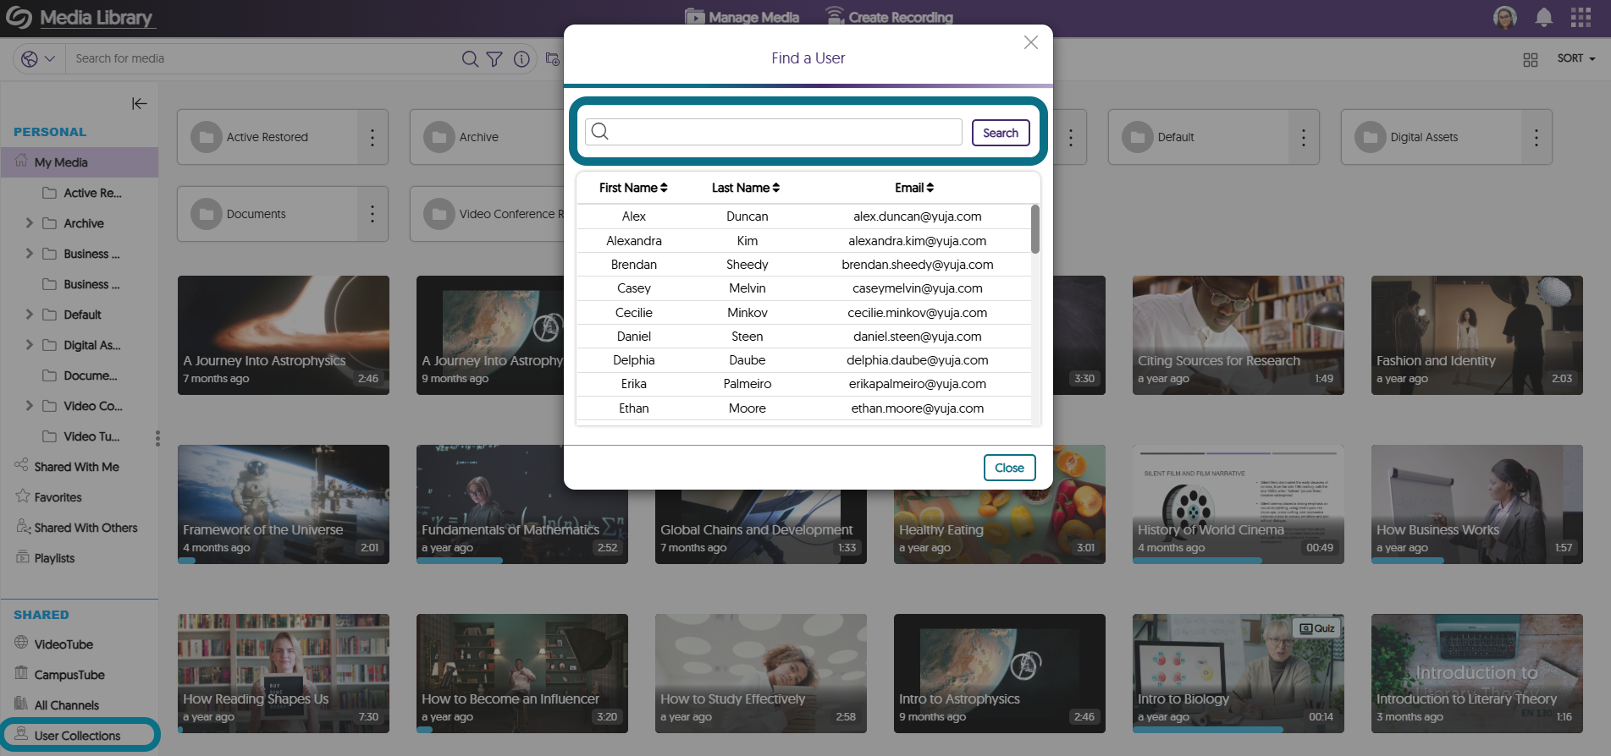This screenshot has width=1611, height=756.
Task: Open How Business Works video thumbnail
Action: pos(1477,504)
